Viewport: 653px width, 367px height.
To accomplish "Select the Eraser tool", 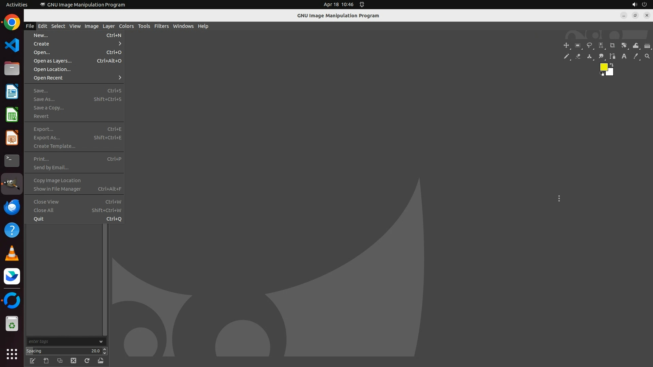I will tap(577, 56).
